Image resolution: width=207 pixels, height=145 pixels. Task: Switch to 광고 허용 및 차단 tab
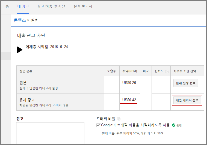[x=51, y=6]
